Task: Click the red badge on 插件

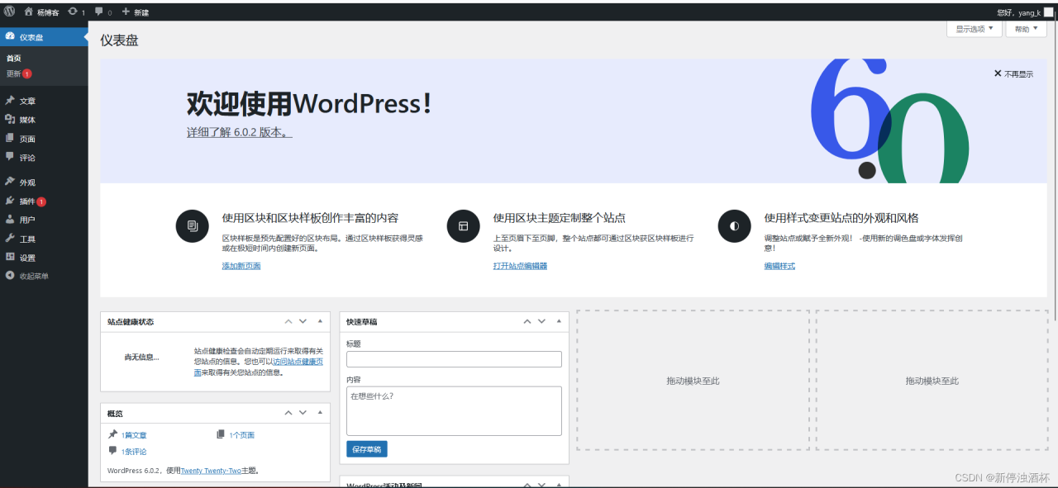Action: [41, 201]
